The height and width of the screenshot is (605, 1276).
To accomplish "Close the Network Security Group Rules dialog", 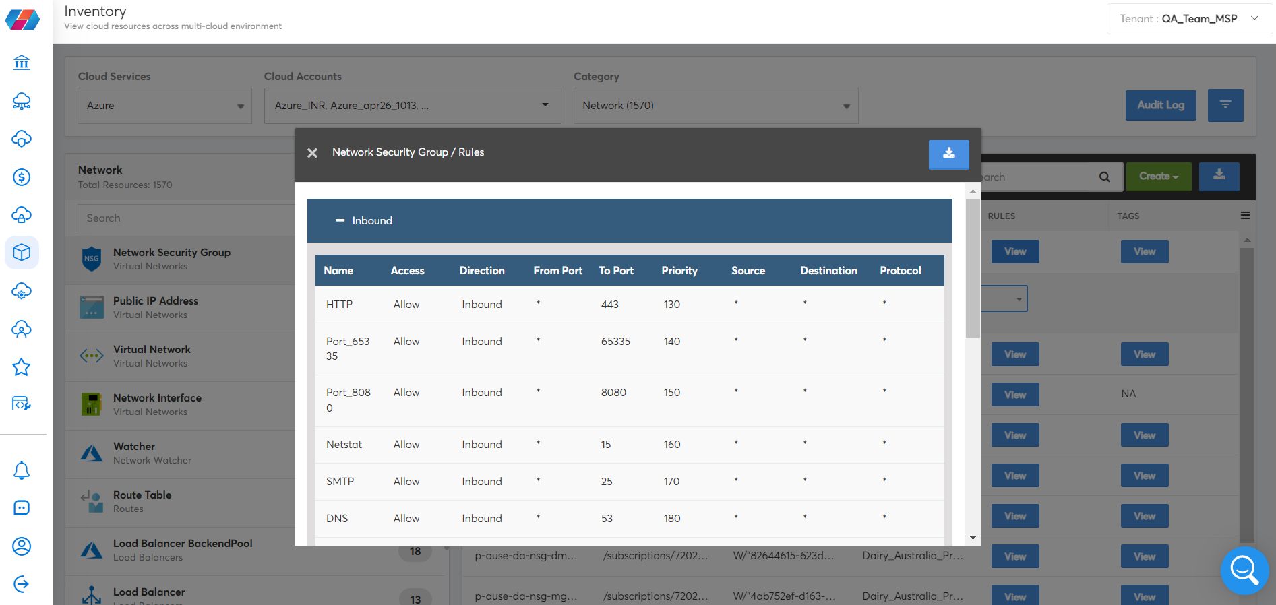I will [312, 153].
